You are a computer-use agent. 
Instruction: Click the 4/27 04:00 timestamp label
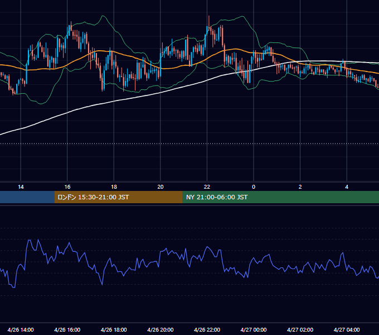click(347, 329)
